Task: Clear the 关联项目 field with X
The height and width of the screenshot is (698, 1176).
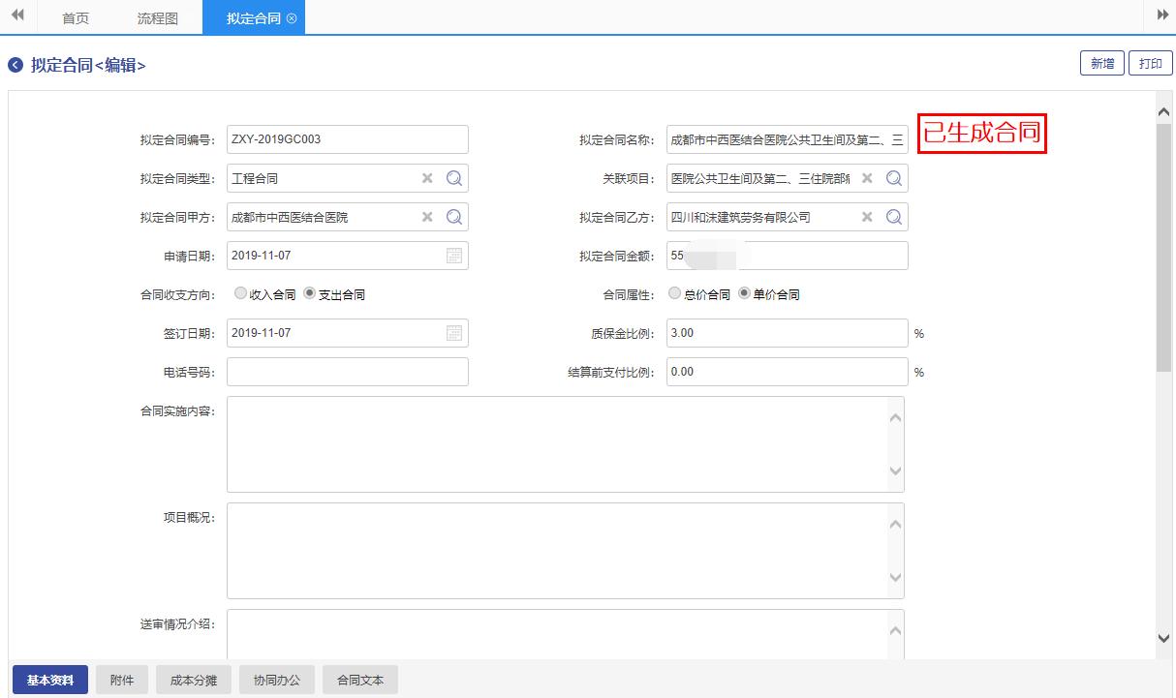Action: 867,178
